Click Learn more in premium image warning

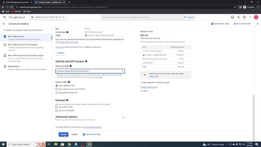point(154,76)
